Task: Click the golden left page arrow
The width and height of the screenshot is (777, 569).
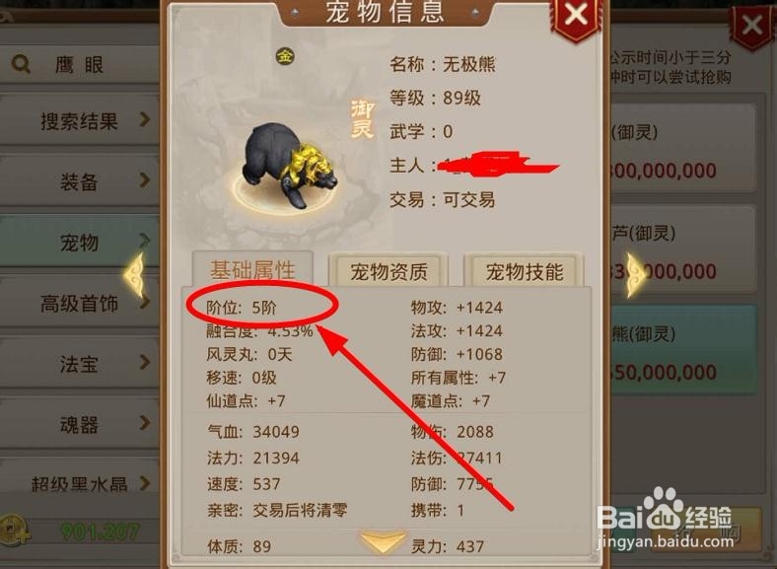Action: pyautogui.click(x=134, y=275)
